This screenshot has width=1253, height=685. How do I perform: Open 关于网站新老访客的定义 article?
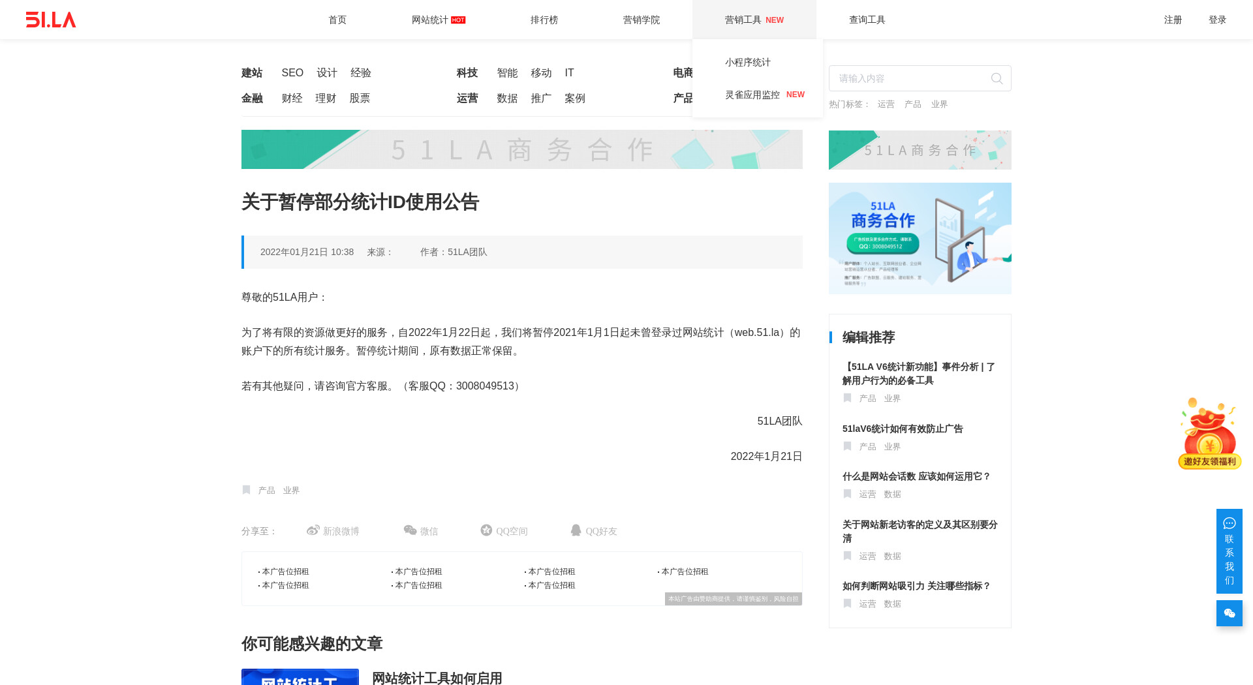click(920, 531)
